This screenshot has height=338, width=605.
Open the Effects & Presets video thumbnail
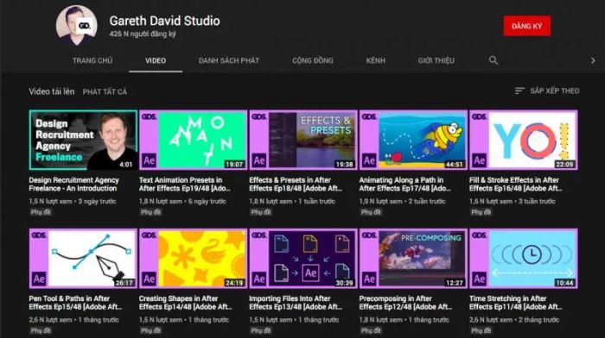click(303, 141)
